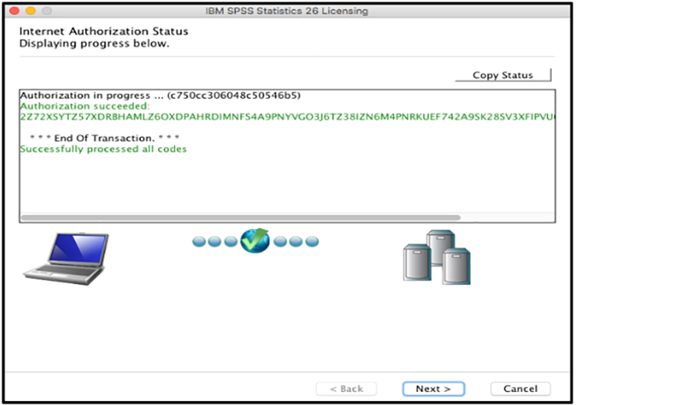Screen dimensions: 690x405
Task: Click the red close window button
Action: (x=14, y=11)
